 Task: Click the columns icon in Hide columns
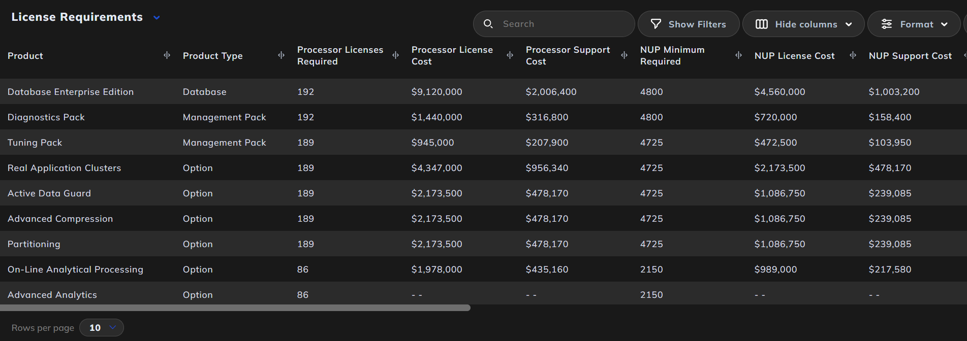coord(762,24)
